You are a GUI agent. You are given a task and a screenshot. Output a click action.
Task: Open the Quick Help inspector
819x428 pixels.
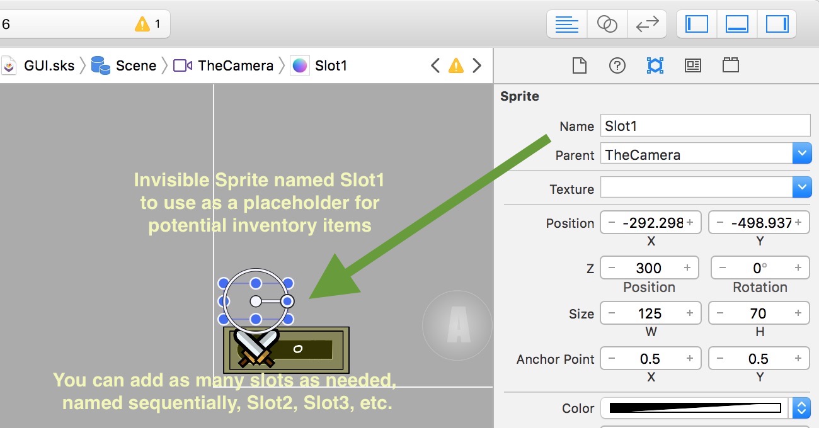tap(617, 65)
